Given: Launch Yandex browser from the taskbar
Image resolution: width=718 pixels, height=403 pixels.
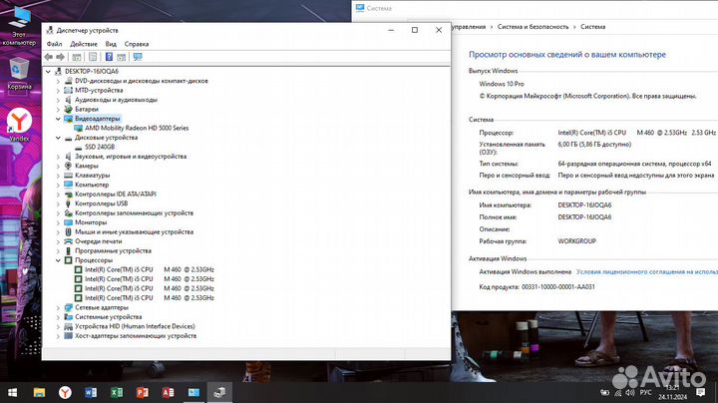Looking at the screenshot, I should tap(65, 392).
